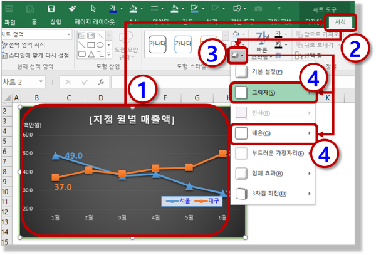Open the 차트 영역 chart element dropdown
376x255 pixels.
click(69, 34)
